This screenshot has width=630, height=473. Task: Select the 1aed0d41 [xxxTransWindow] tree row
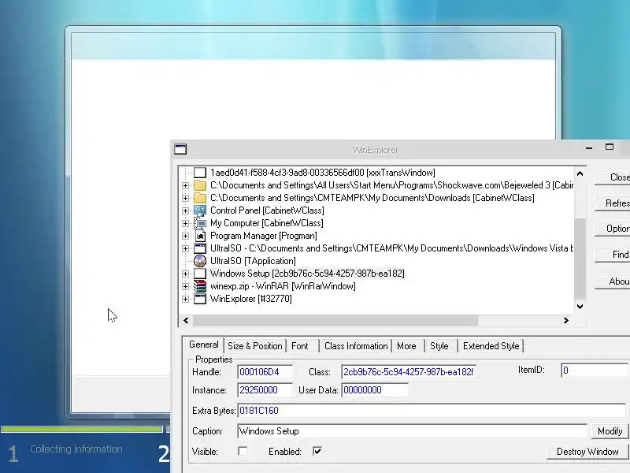coord(323,173)
